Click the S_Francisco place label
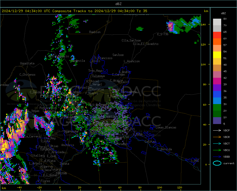The width and height of the screenshot is (237, 191). coord(103,58)
